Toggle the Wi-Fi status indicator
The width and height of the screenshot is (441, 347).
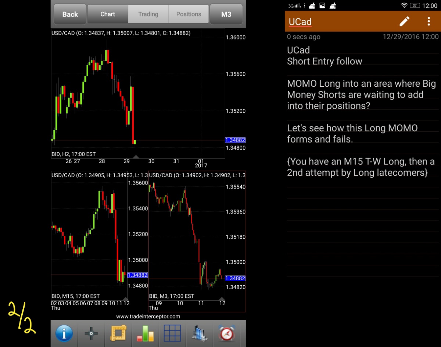click(404, 5)
